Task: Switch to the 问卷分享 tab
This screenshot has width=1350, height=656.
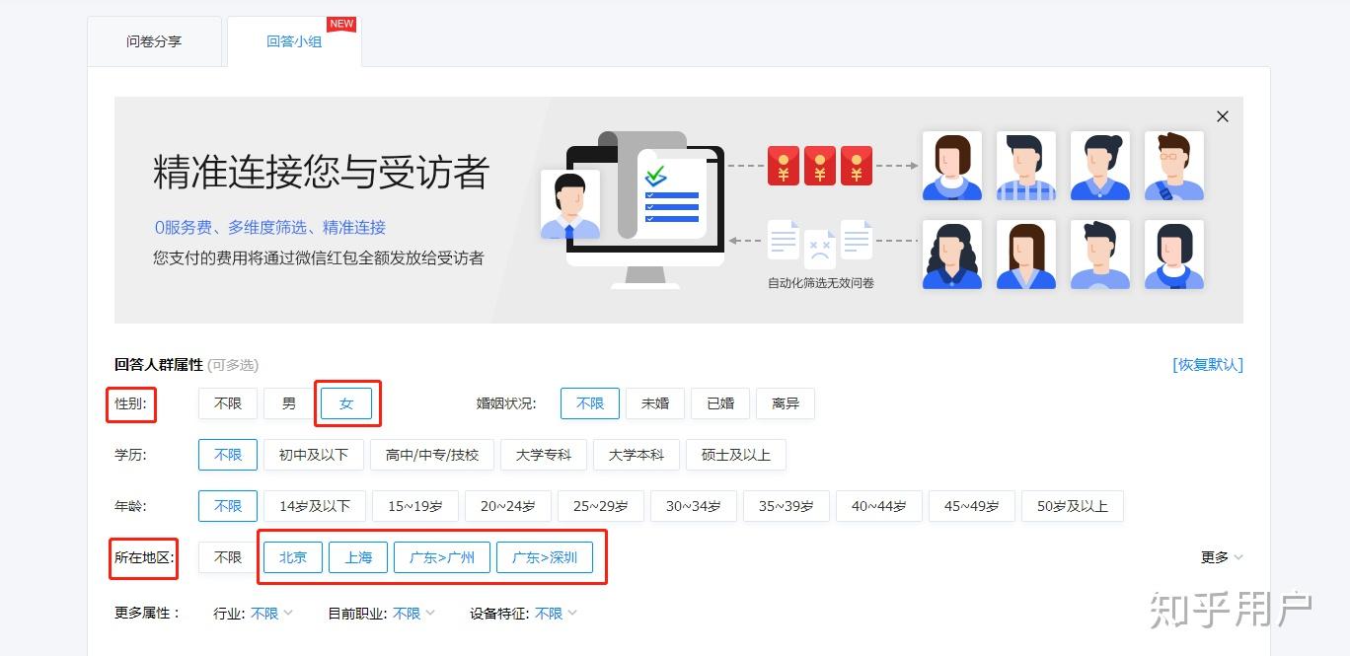Action: click(154, 41)
